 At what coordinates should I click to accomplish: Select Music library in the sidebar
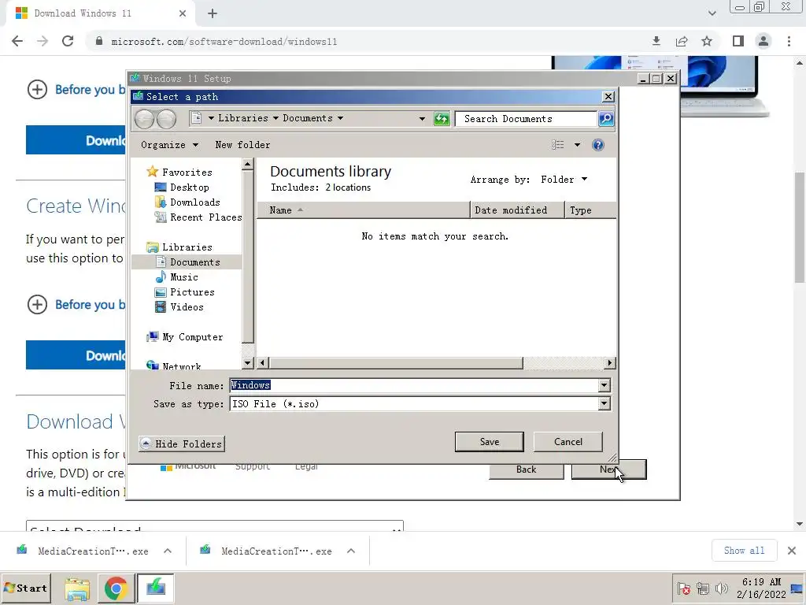point(184,277)
